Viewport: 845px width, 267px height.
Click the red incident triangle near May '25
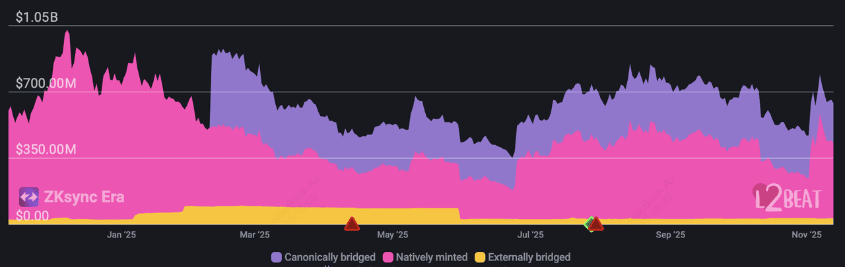[352, 224]
